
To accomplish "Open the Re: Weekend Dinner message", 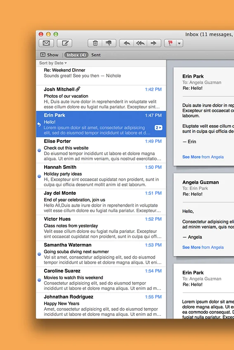I will (x=101, y=76).
